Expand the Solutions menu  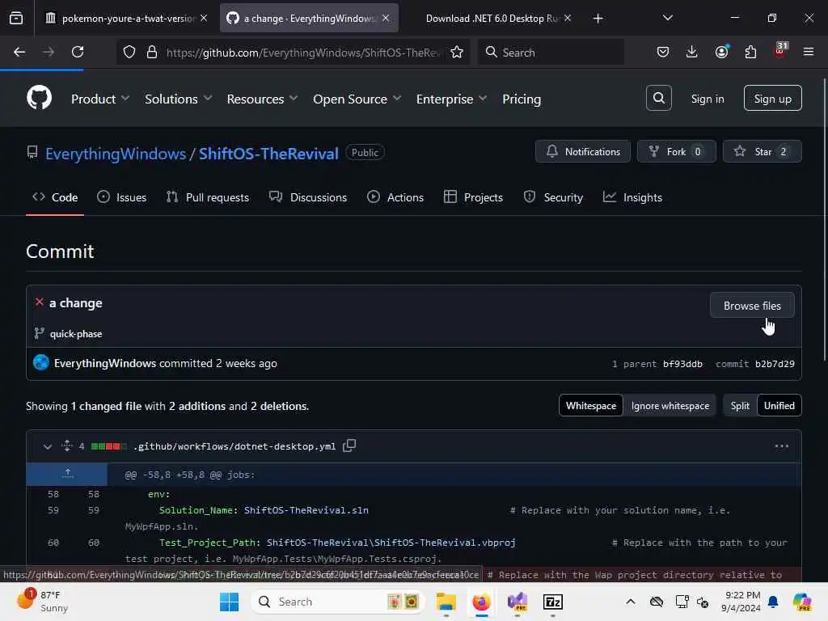(178, 99)
